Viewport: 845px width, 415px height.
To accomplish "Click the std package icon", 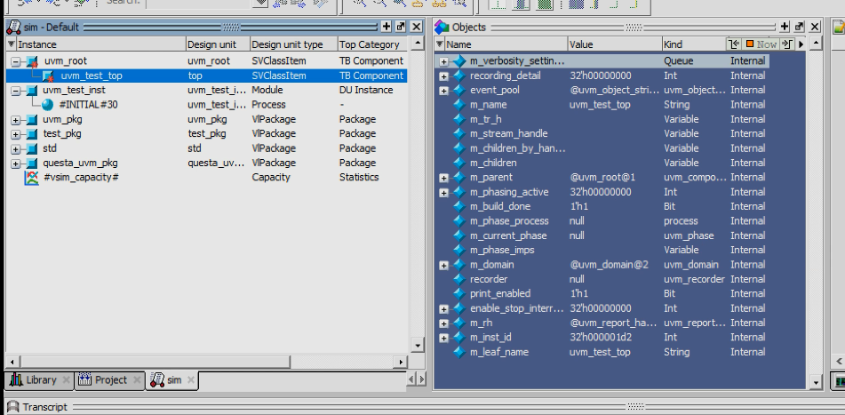I will [x=32, y=148].
